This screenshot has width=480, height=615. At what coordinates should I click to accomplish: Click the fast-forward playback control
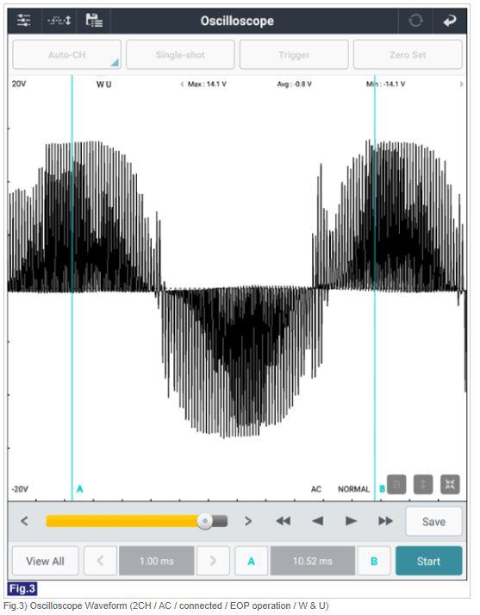click(x=385, y=521)
